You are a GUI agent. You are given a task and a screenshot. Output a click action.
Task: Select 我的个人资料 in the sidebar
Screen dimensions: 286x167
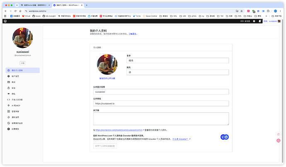pyautogui.click(x=23, y=70)
